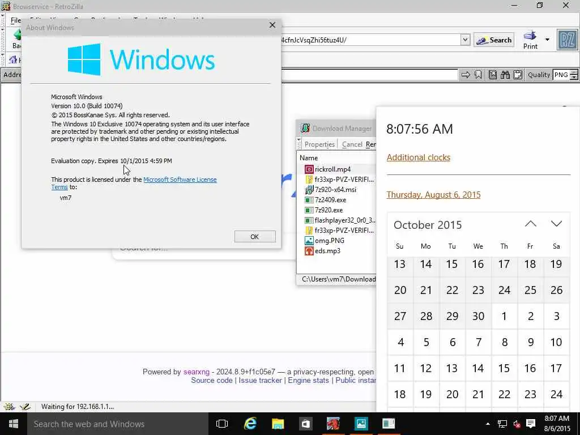
Task: Expand the URL bar history dropdown
Action: tap(466, 40)
